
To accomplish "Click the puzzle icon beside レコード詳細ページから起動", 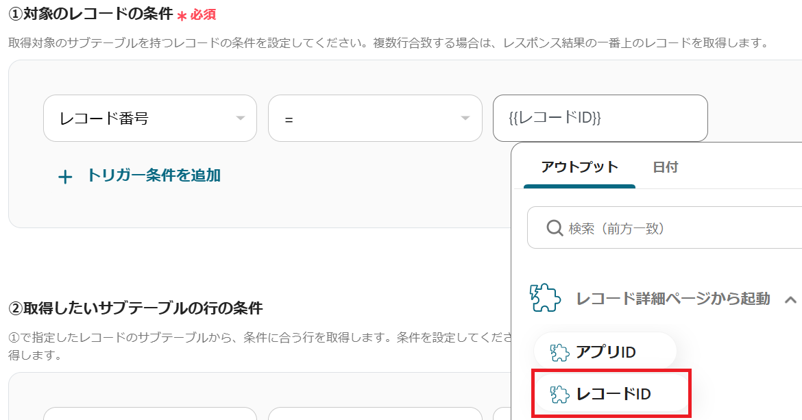I will [545, 298].
